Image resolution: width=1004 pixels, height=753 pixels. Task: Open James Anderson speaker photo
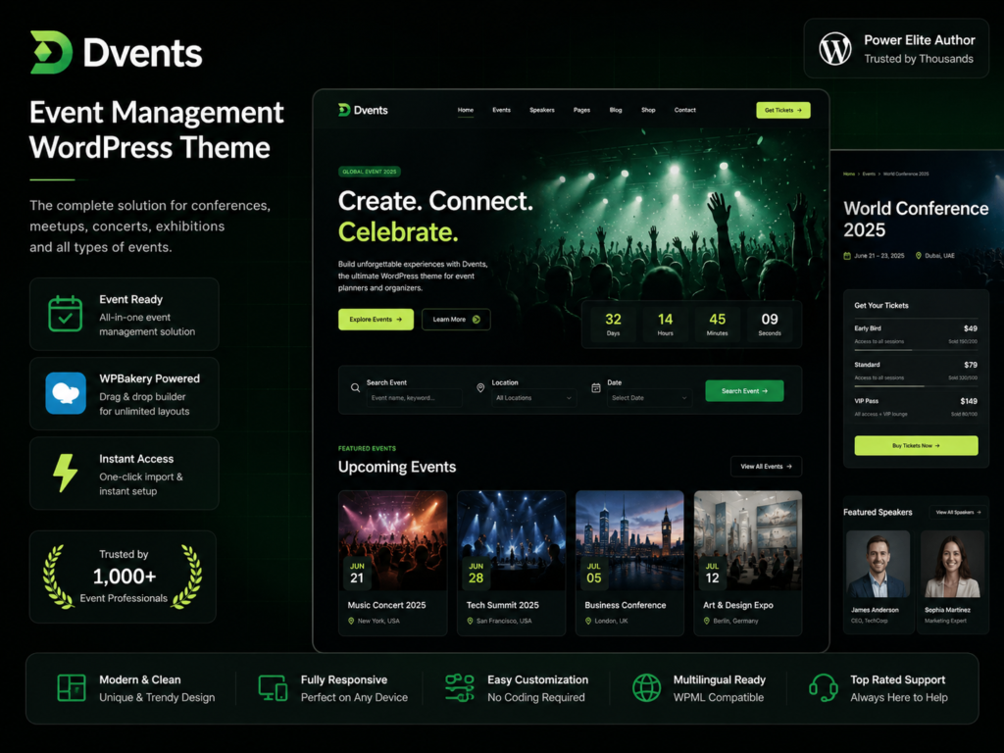tap(878, 564)
